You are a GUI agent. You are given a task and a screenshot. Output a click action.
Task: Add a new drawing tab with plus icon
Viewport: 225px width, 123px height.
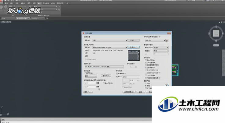[47, 19]
